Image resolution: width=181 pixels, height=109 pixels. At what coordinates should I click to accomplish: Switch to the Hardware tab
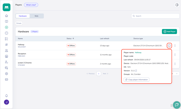pyautogui.click(x=23, y=16)
